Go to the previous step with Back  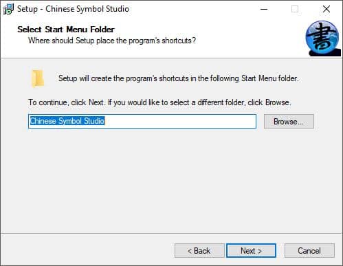pyautogui.click(x=199, y=251)
